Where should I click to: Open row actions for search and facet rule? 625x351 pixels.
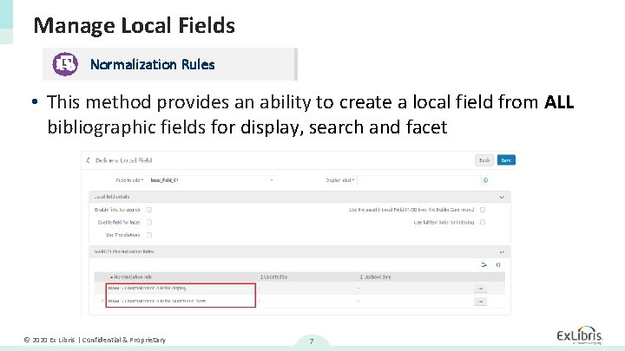point(480,302)
